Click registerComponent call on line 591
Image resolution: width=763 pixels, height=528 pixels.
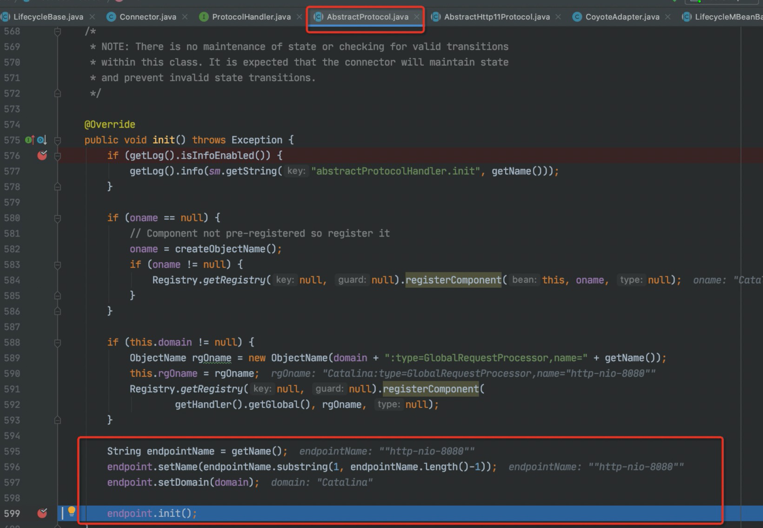click(x=430, y=389)
